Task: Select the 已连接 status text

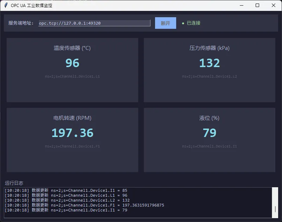Action: click(x=193, y=23)
